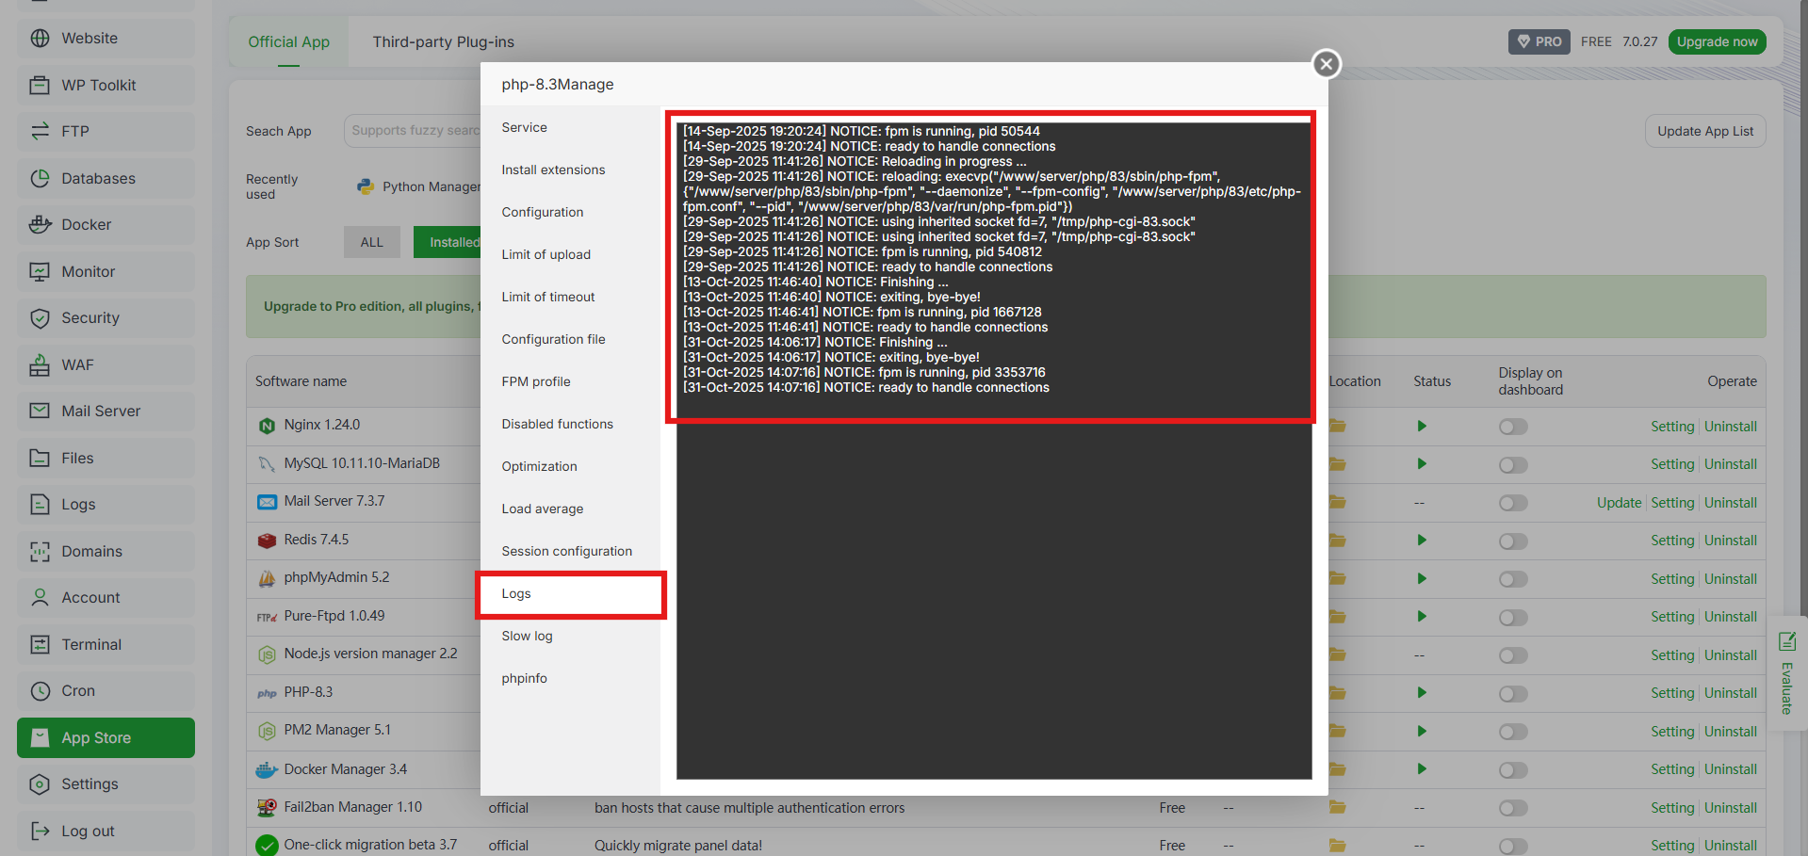Click the status play arrow for PHP-8.3
Image resolution: width=1808 pixels, height=856 pixels.
click(x=1422, y=693)
